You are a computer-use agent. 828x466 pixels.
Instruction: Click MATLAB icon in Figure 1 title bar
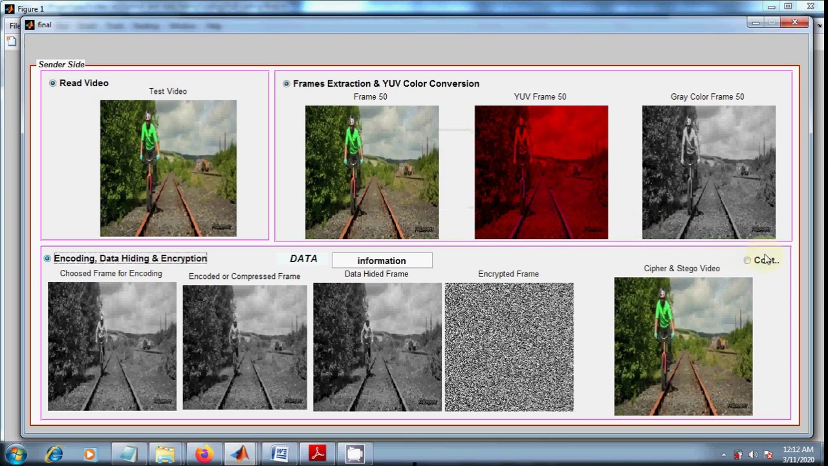point(9,8)
